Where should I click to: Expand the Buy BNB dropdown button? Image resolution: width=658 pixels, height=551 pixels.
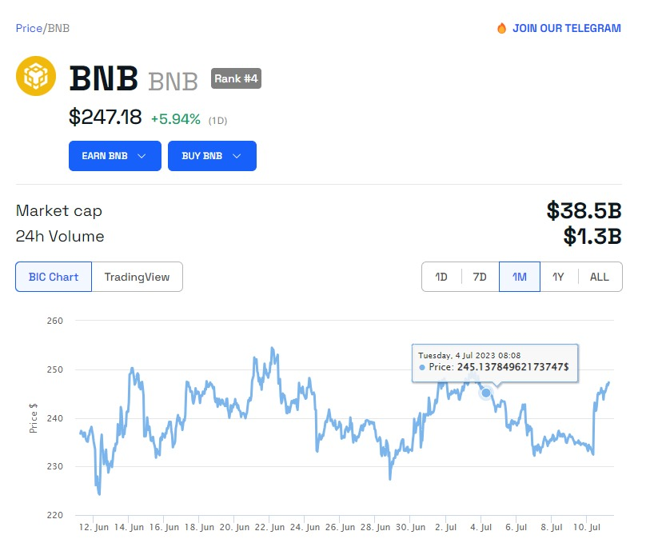[212, 156]
